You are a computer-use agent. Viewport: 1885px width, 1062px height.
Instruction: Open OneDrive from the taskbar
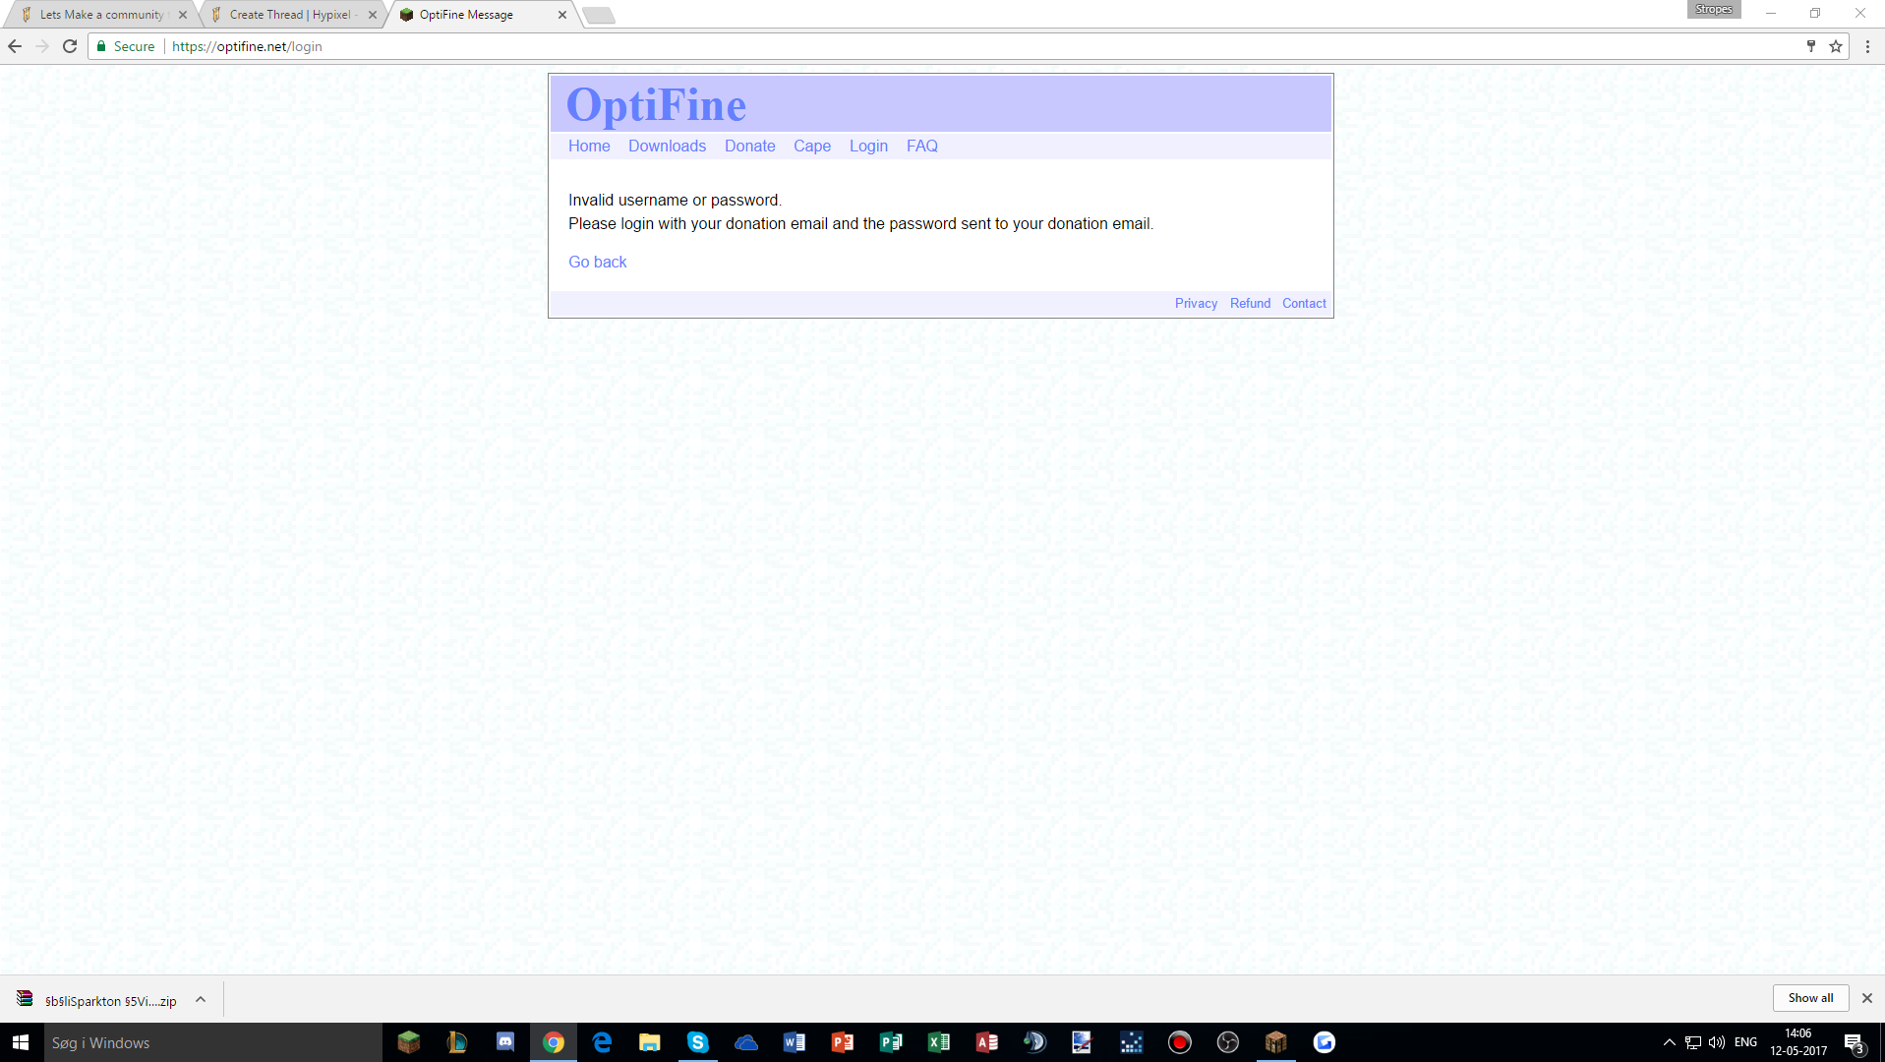coord(746,1042)
